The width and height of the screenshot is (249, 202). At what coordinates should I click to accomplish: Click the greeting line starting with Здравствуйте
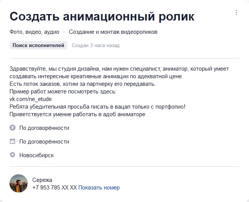(x=119, y=69)
